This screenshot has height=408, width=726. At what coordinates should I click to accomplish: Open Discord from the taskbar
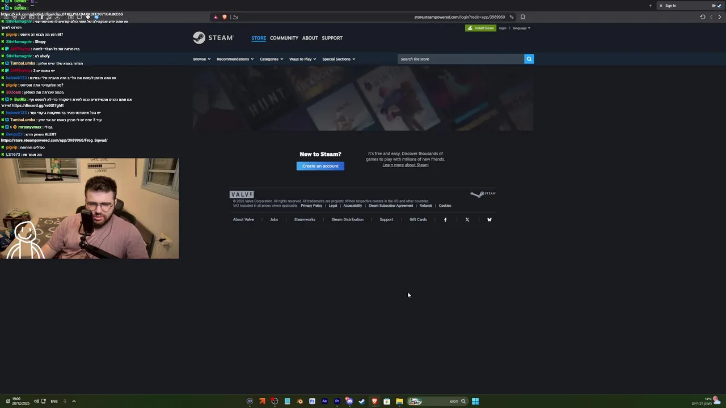pyautogui.click(x=349, y=401)
